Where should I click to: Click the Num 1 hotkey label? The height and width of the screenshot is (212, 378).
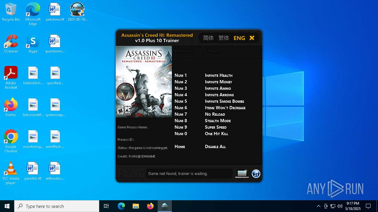(181, 75)
